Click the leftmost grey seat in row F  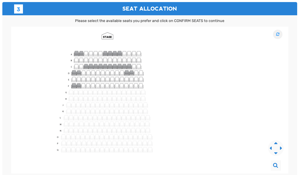(x=74, y=86)
